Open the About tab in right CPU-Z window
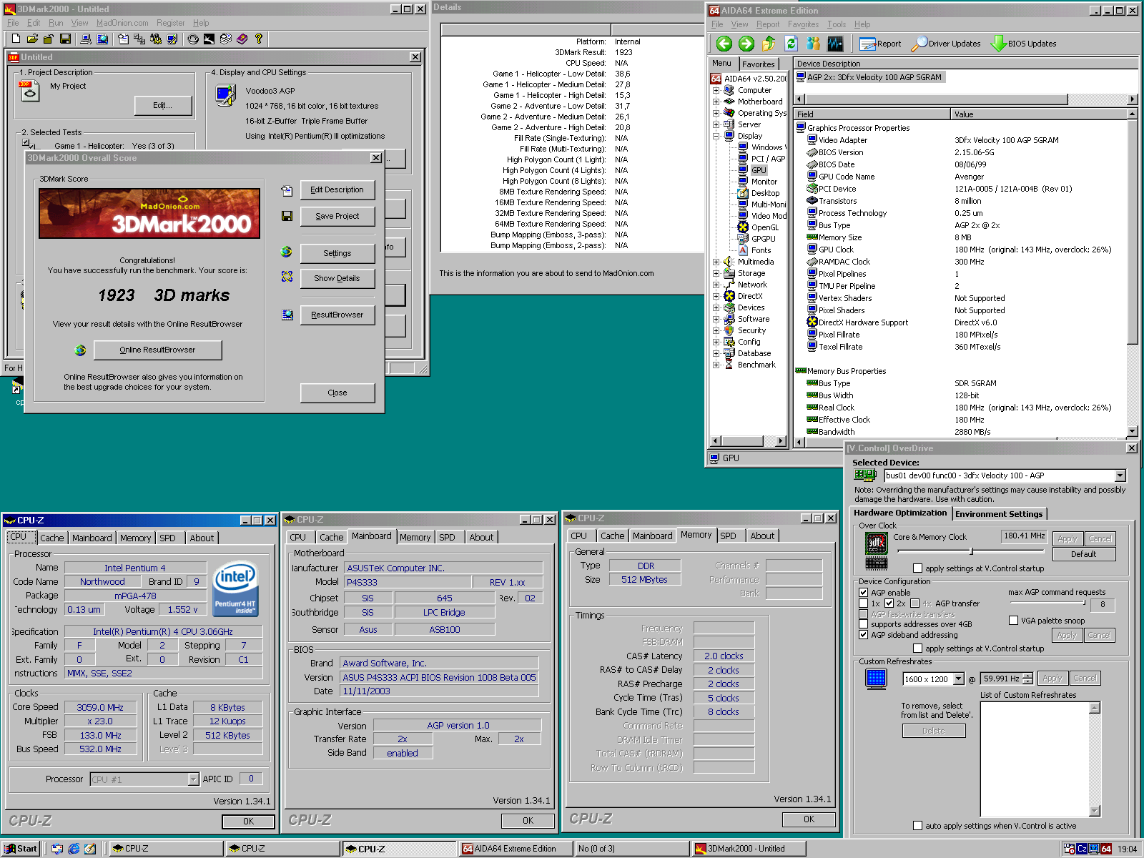The width and height of the screenshot is (1144, 858). (762, 536)
